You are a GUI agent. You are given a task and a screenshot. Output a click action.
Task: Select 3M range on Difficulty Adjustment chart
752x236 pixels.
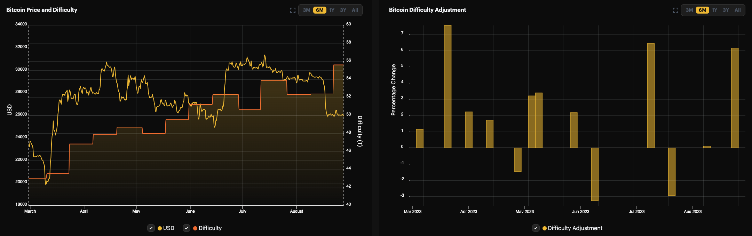pyautogui.click(x=689, y=10)
